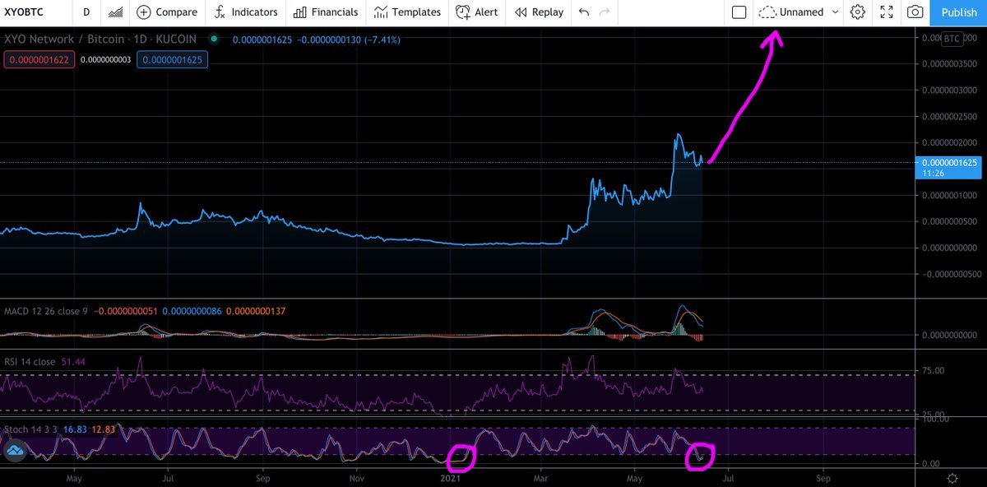The width and height of the screenshot is (987, 487).
Task: Click the Sep label near right edge
Action: click(x=823, y=478)
